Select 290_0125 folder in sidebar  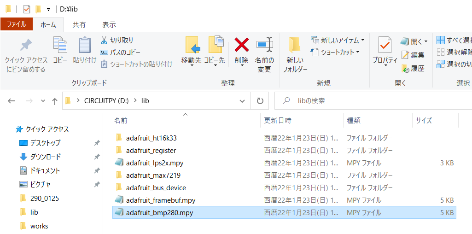click(x=45, y=198)
